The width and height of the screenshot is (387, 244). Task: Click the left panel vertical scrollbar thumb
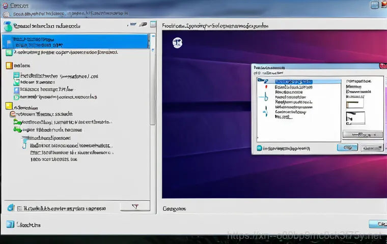click(153, 86)
